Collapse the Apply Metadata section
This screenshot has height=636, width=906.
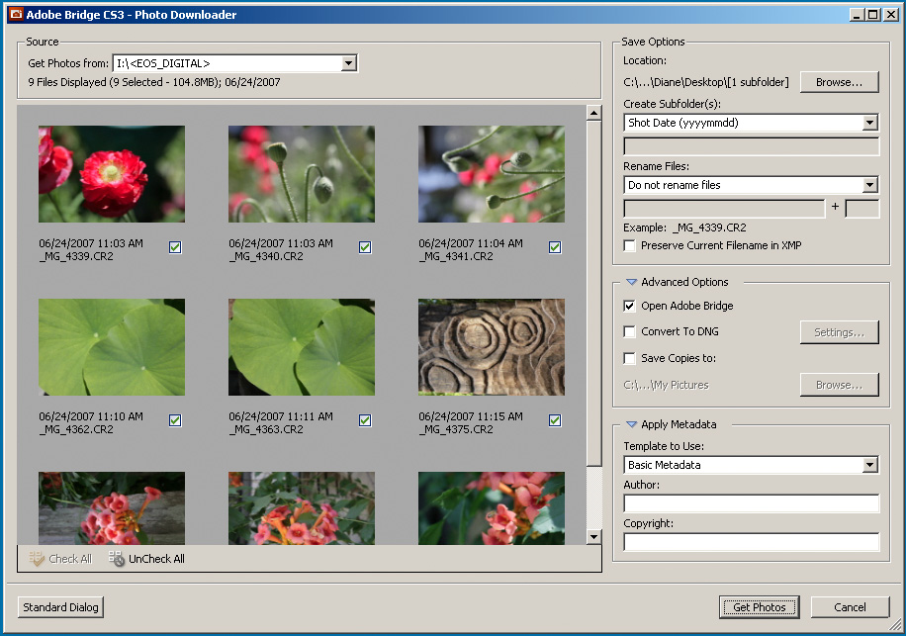pyautogui.click(x=631, y=425)
